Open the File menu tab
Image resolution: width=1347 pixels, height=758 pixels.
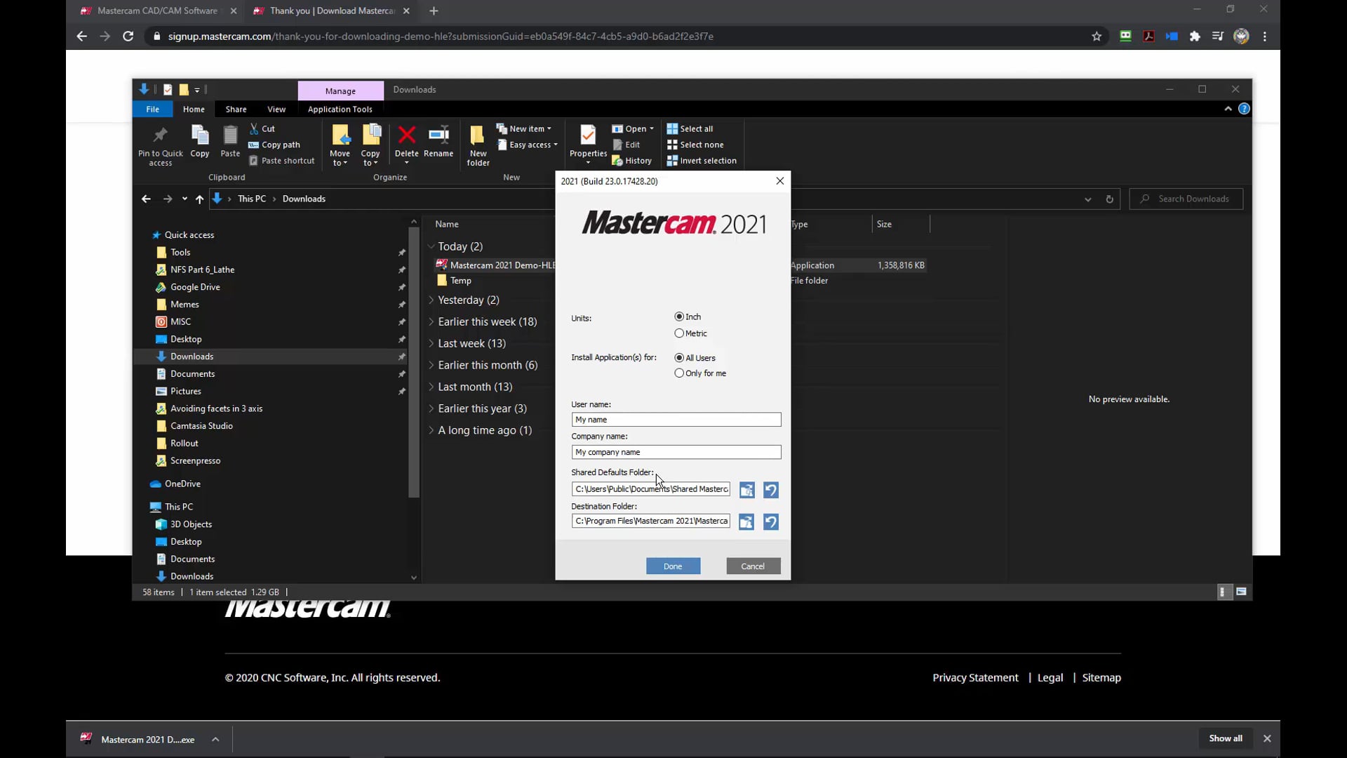[152, 109]
